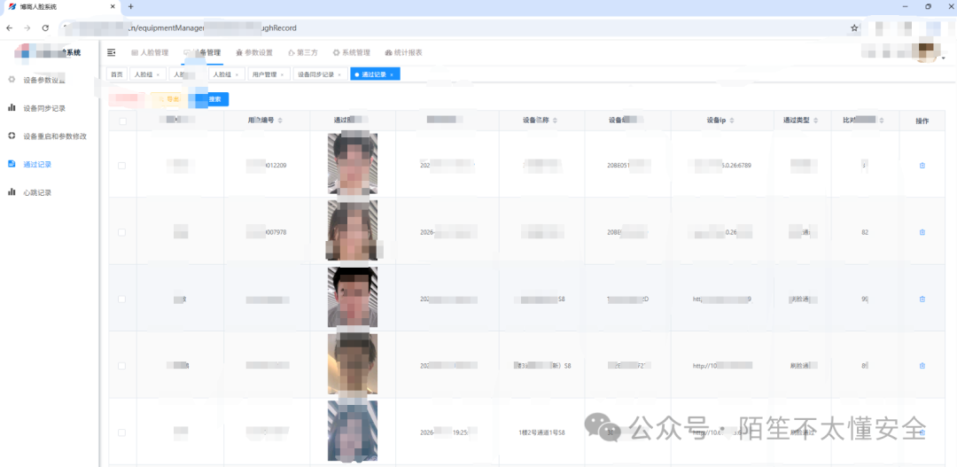Image resolution: width=957 pixels, height=467 pixels.
Task: Go back in the browser
Action: (x=10, y=28)
